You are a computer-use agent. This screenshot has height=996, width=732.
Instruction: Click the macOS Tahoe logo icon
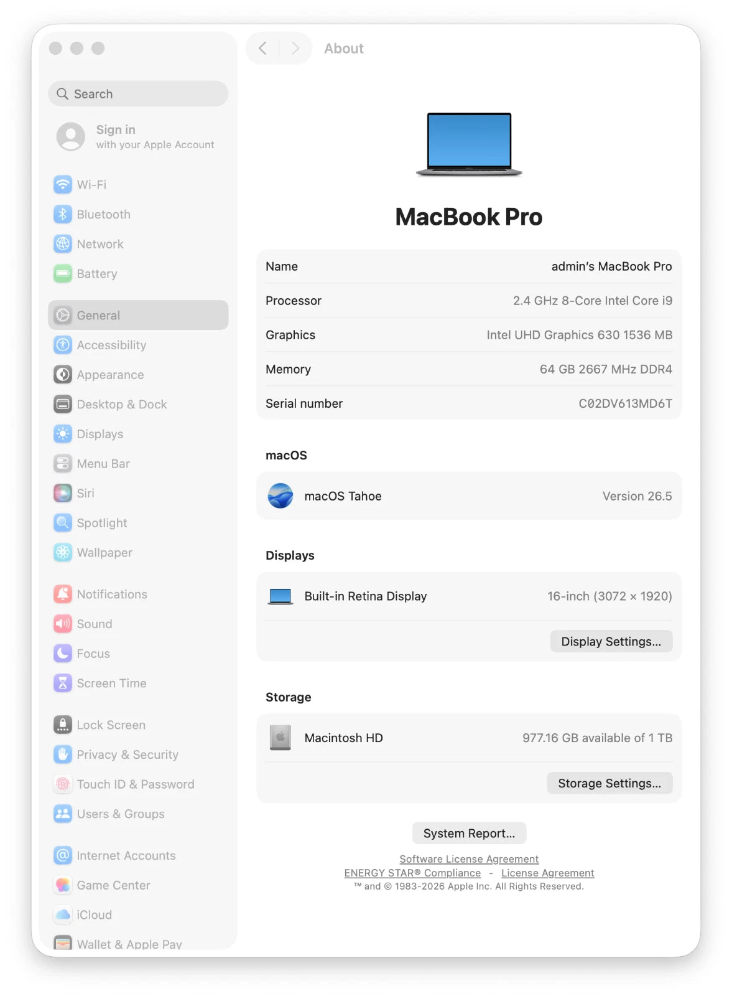click(x=280, y=496)
